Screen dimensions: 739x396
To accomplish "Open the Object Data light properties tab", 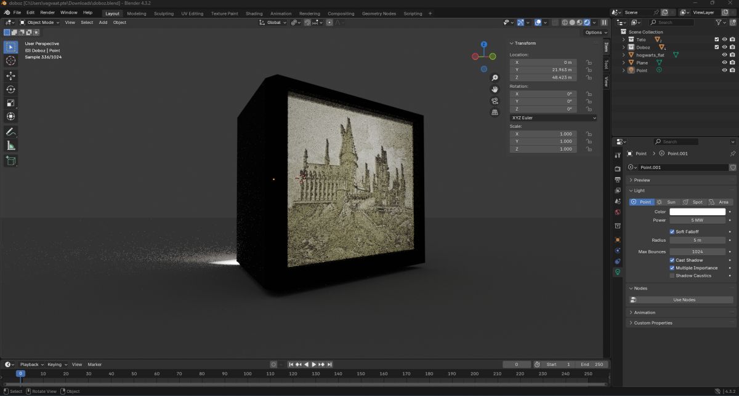I will (618, 272).
